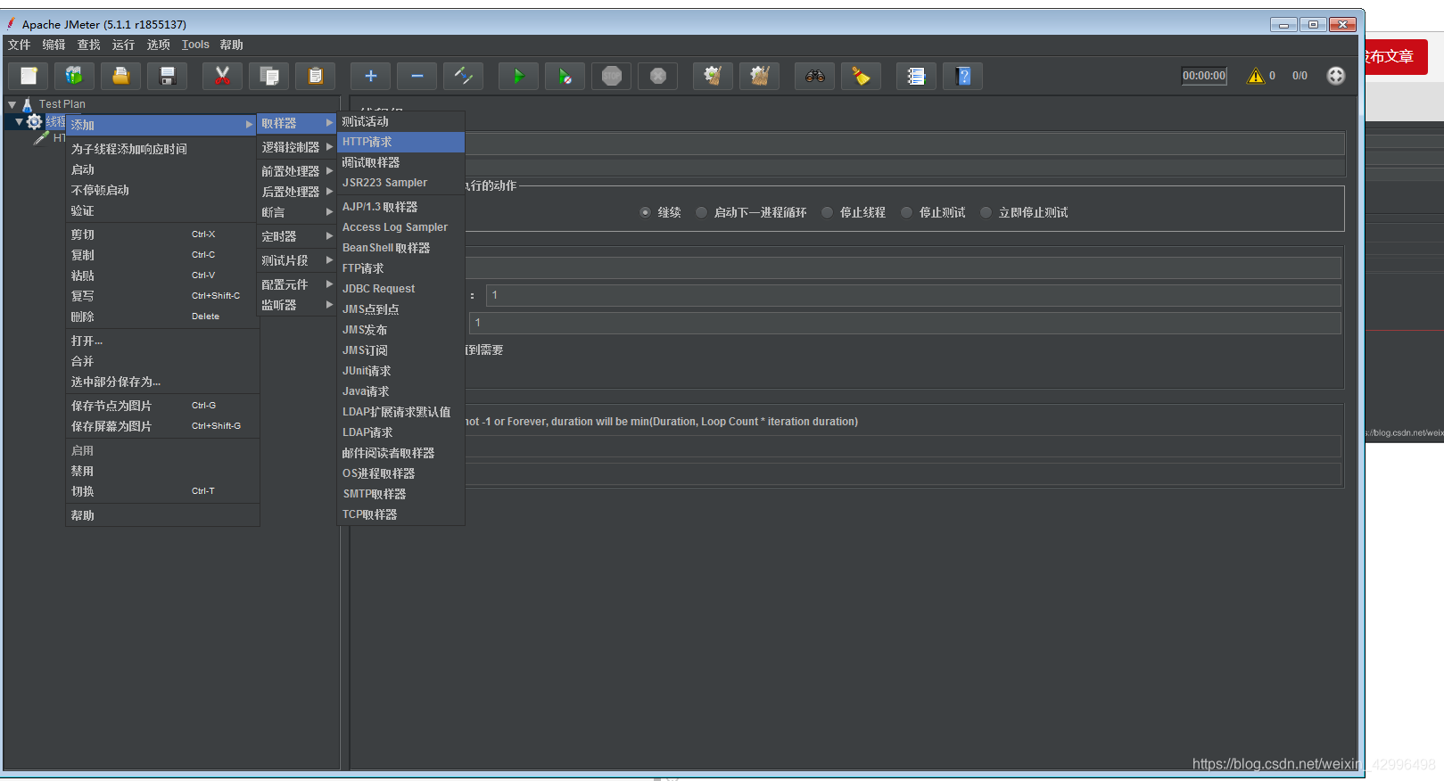The height and width of the screenshot is (781, 1444).
Task: Choose BeanShell 取样器 entry
Action: [400, 248]
